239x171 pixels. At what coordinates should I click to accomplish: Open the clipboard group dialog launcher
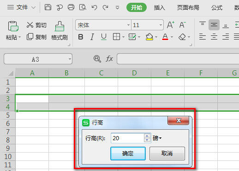[x=69, y=45]
